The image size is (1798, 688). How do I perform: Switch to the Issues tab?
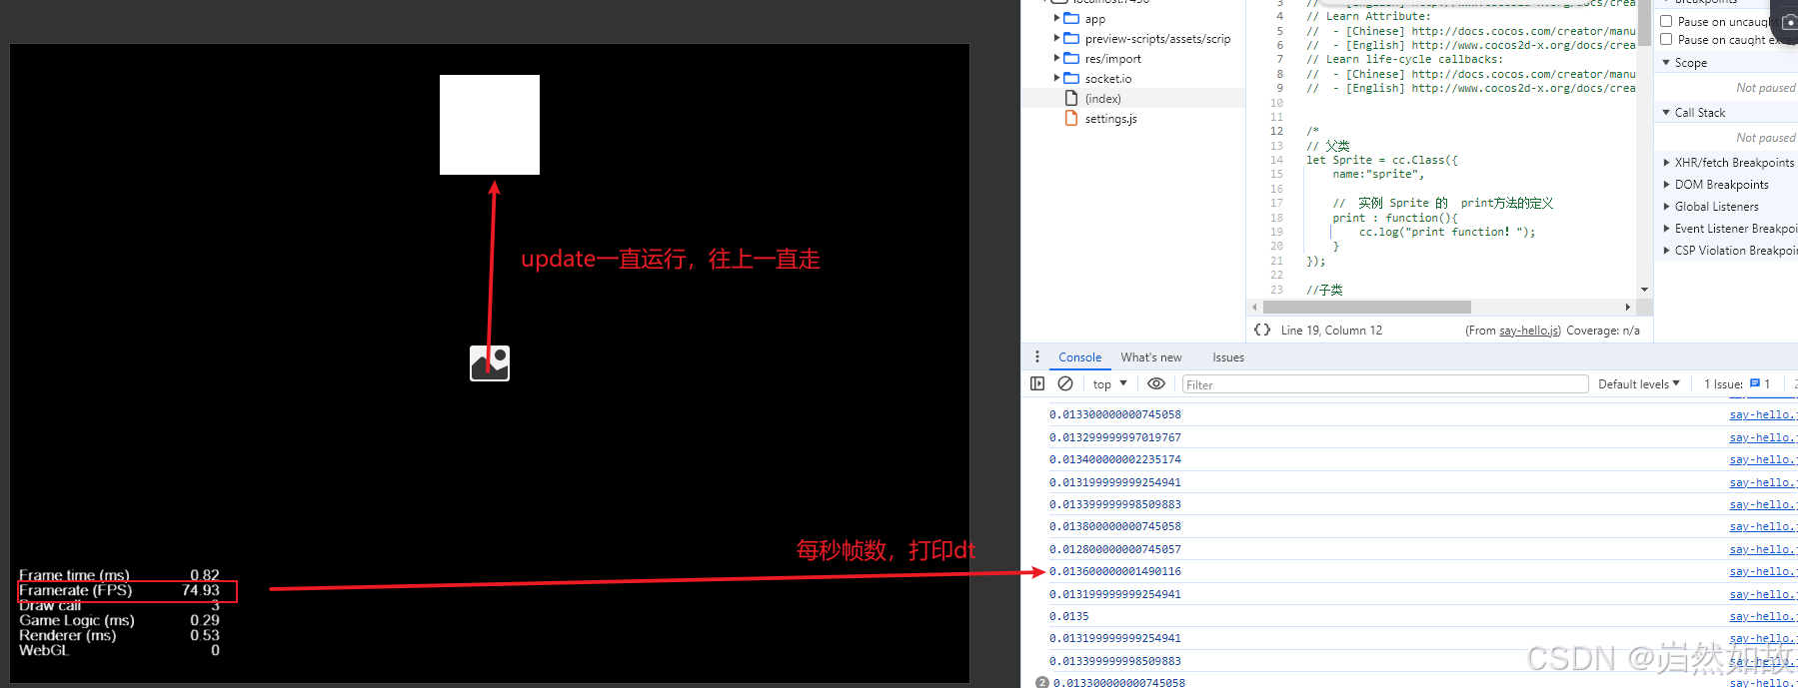tap(1228, 356)
